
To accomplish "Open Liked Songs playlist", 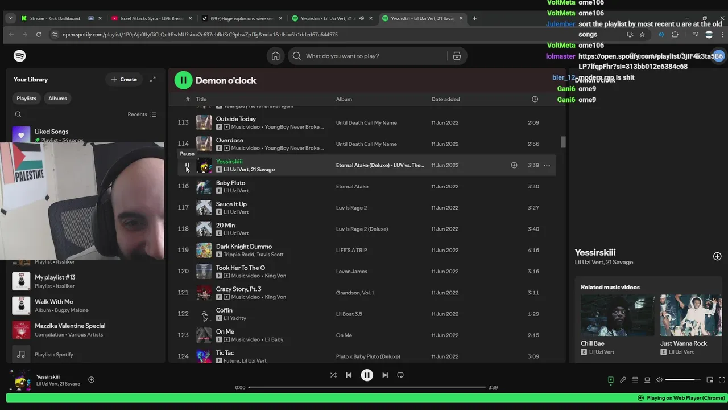I will 51,132.
